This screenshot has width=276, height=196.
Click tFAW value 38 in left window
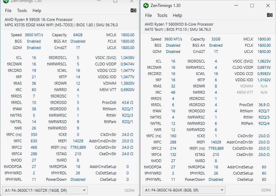tap(34, 109)
